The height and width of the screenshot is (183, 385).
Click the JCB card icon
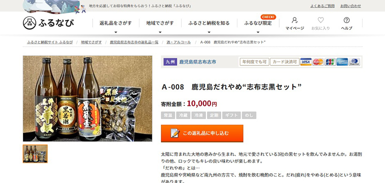click(330, 62)
